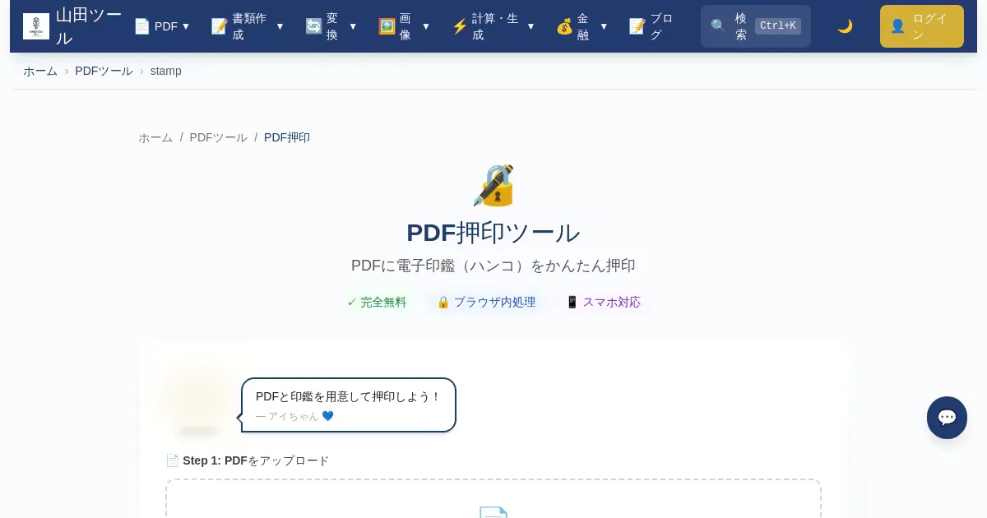
Task: Click PDFツール link in the top breadcrumb
Action: click(x=104, y=71)
